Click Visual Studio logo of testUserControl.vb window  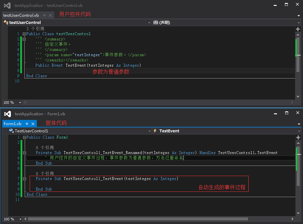(7, 5)
